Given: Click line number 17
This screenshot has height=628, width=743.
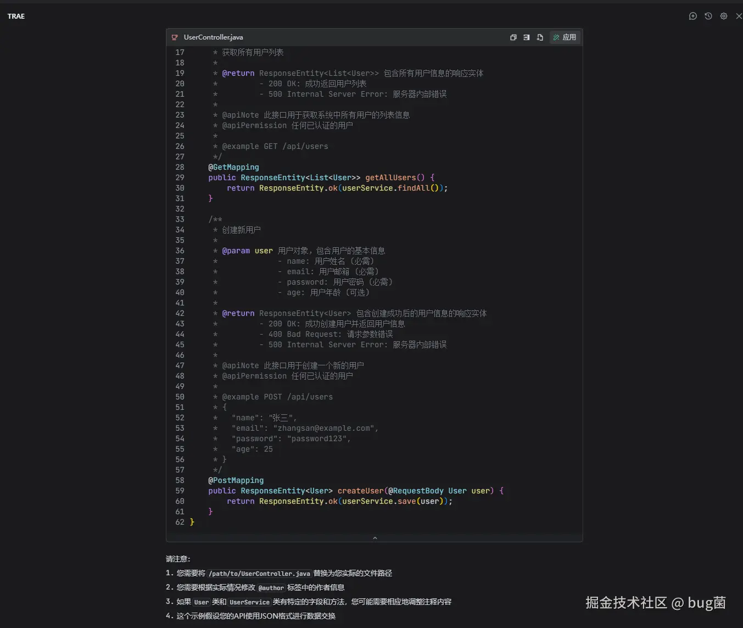Looking at the screenshot, I should pyautogui.click(x=180, y=52).
